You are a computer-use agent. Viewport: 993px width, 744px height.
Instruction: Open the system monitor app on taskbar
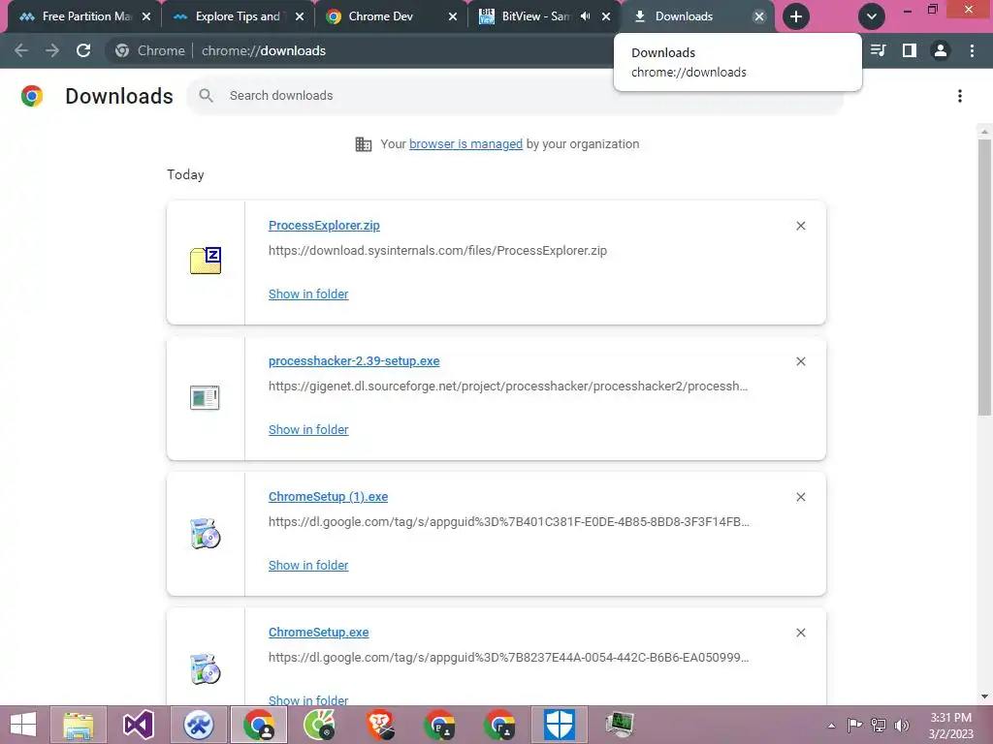point(620,725)
